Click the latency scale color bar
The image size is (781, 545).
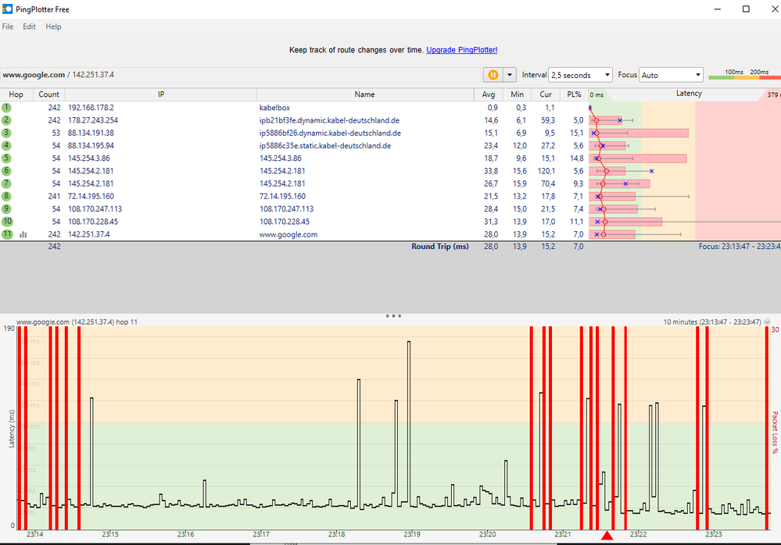click(x=744, y=77)
